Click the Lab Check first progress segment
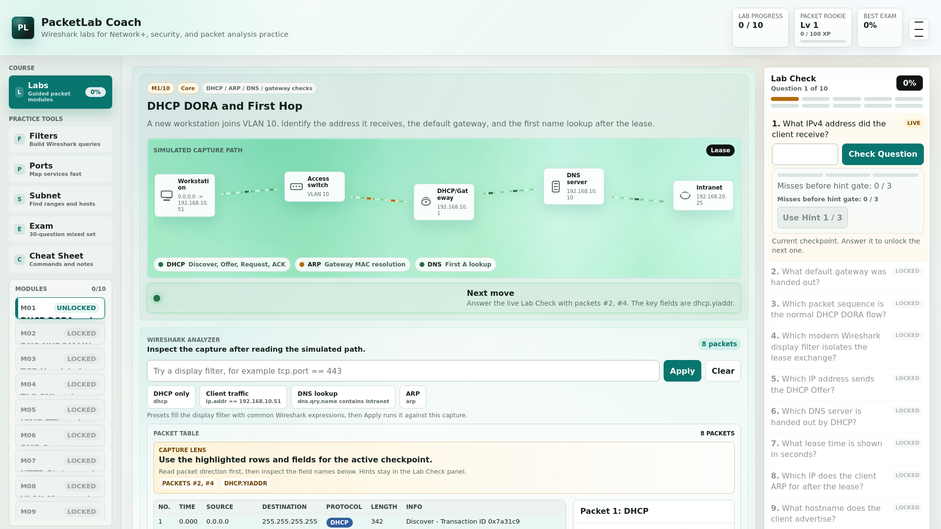Image resolution: width=941 pixels, height=529 pixels. tap(785, 99)
